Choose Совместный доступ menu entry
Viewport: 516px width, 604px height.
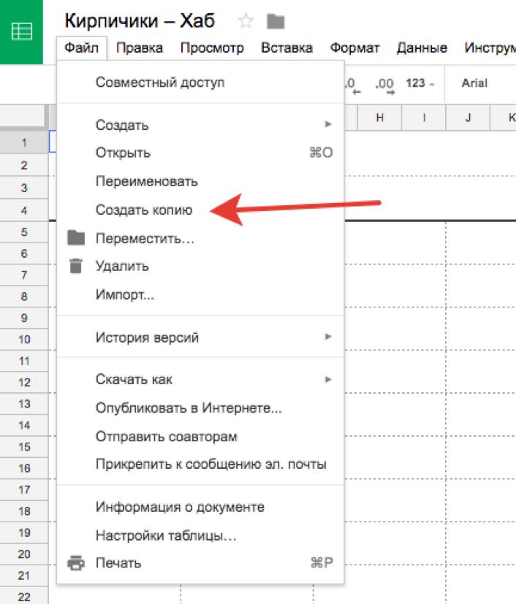[x=160, y=83]
